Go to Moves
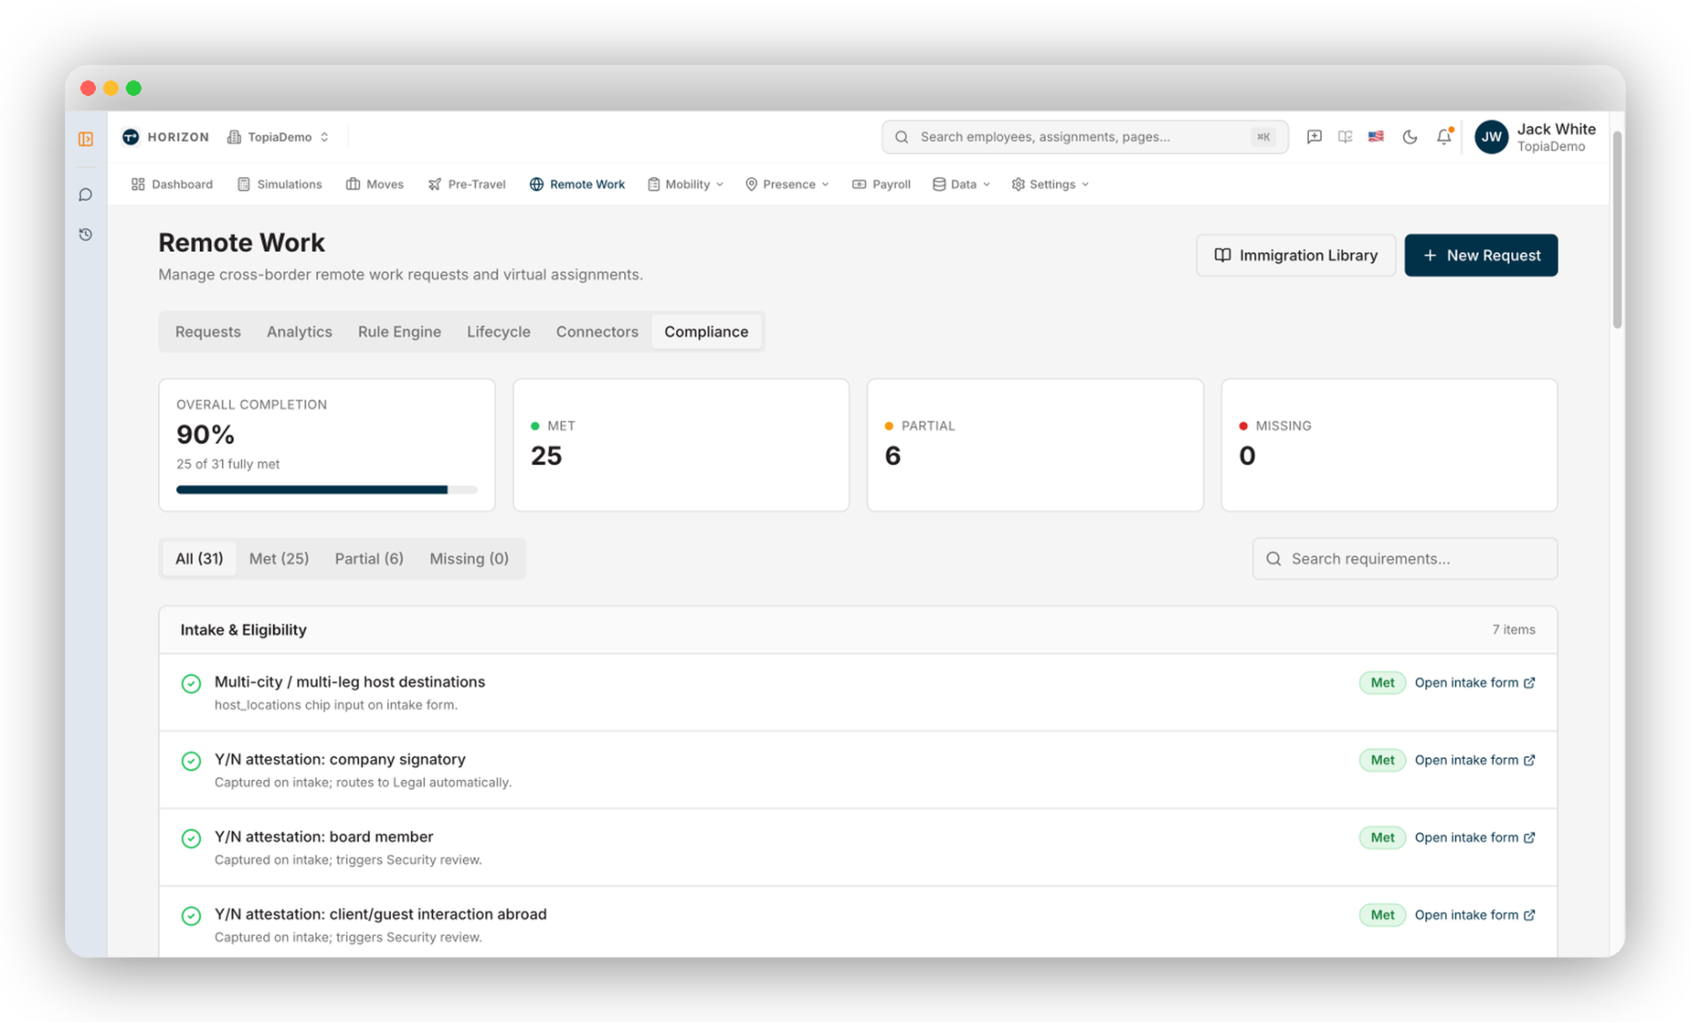The height and width of the screenshot is (1022, 1690). pyautogui.click(x=375, y=184)
